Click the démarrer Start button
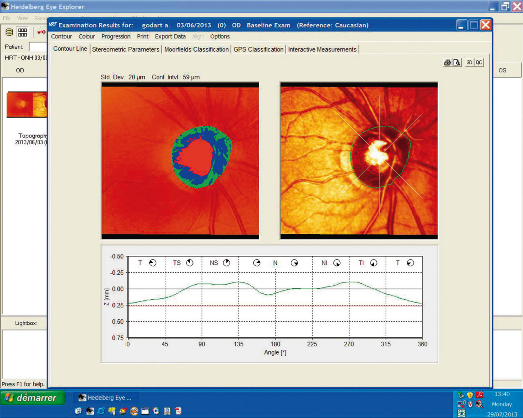Viewport: 523px width, 418px height. (x=33, y=398)
